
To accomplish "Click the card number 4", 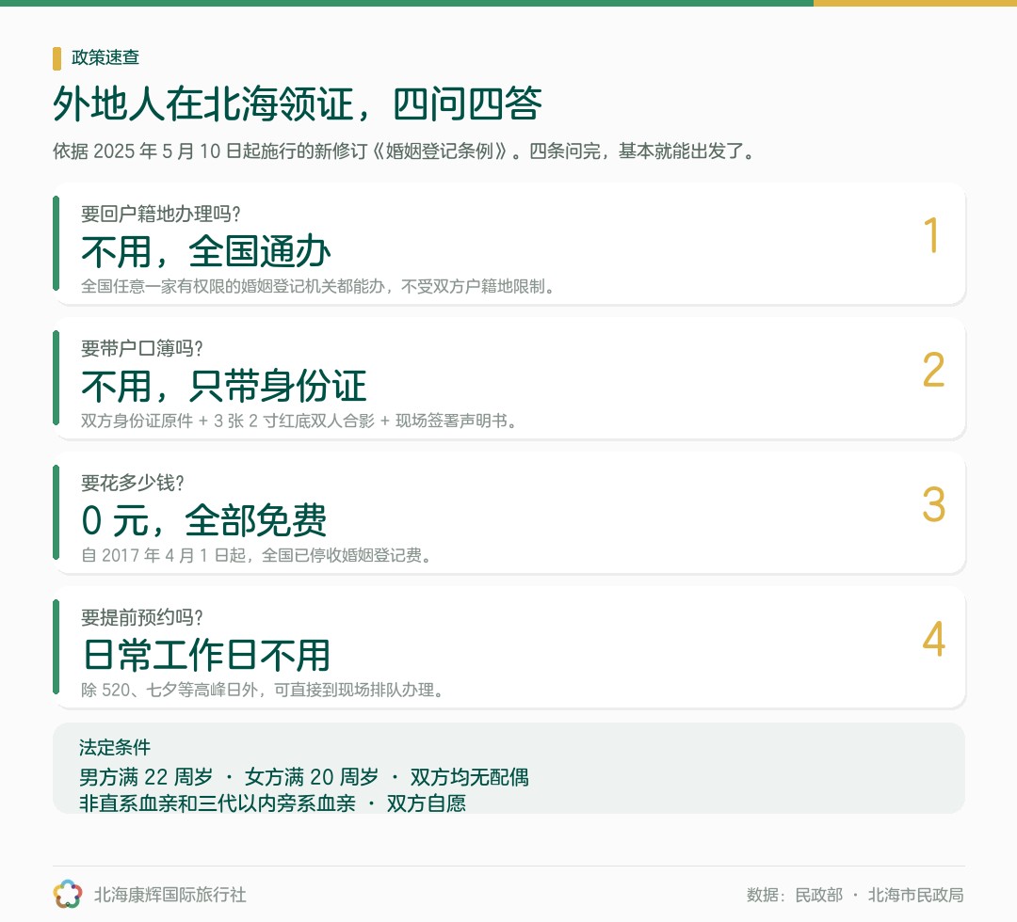I will (933, 639).
